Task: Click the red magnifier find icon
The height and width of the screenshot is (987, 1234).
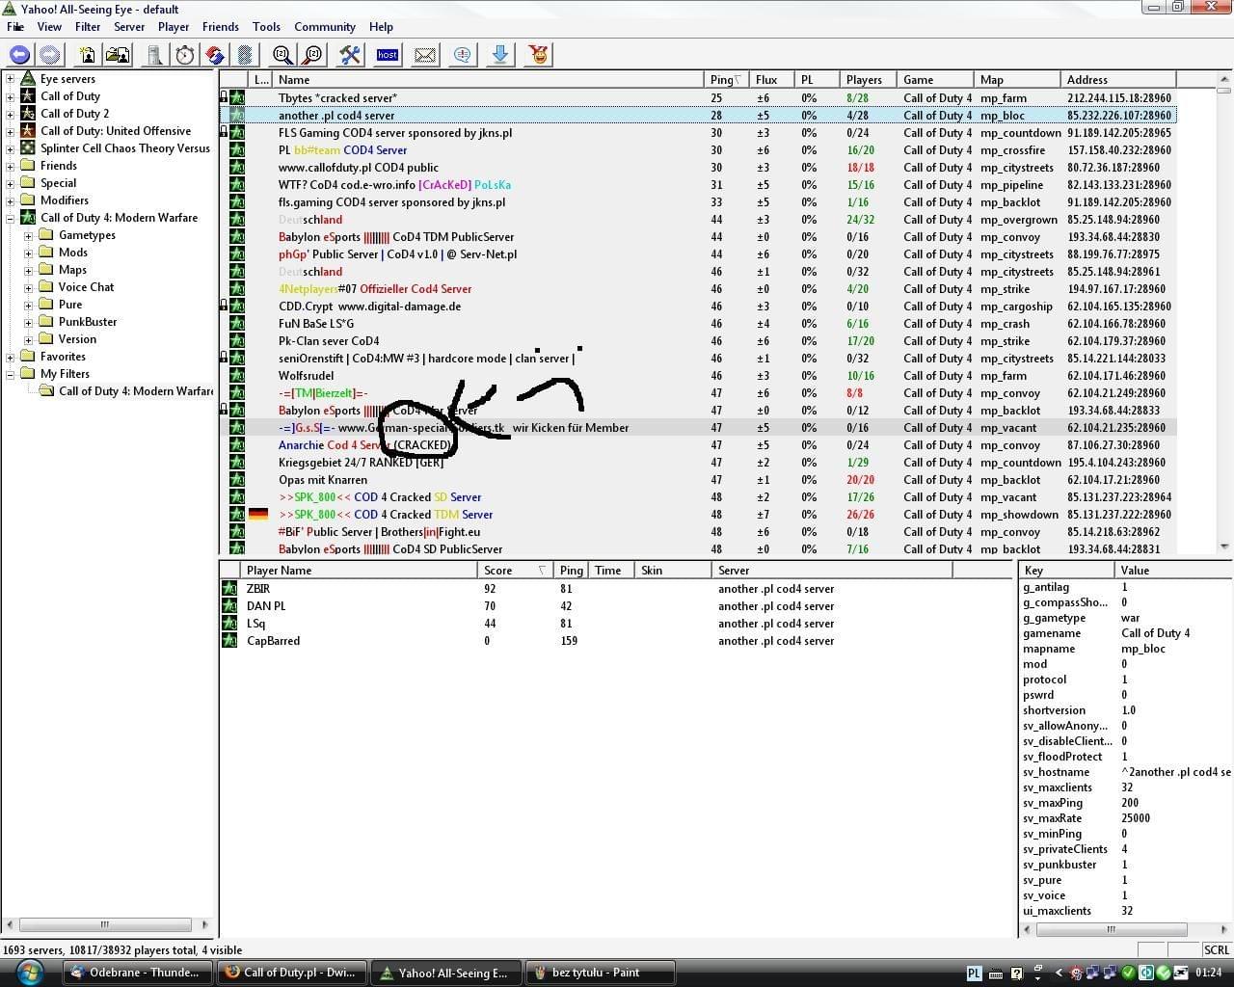Action: tap(313, 55)
